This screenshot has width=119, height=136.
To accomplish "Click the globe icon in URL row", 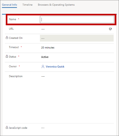I will (110, 29).
